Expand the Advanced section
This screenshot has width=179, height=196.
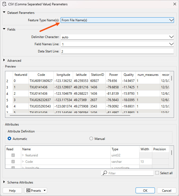click(4, 60)
